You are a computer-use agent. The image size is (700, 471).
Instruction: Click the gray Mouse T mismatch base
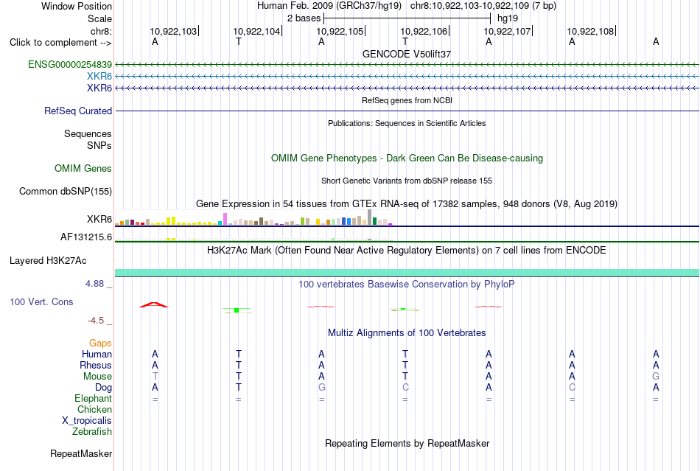click(155, 377)
